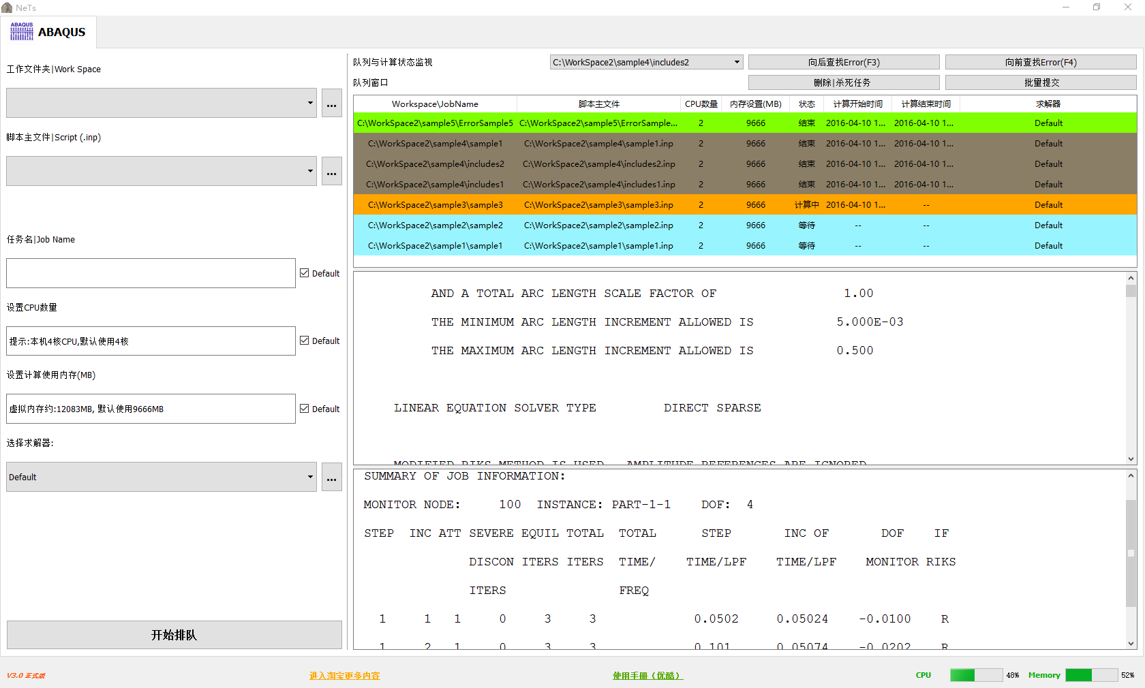Screen dimensions: 1145x688
Task: Open solver browse ellipsis button
Action: click(x=331, y=478)
